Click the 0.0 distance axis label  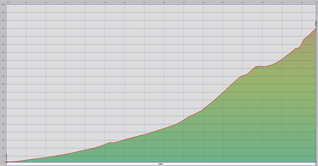click(8, 2)
